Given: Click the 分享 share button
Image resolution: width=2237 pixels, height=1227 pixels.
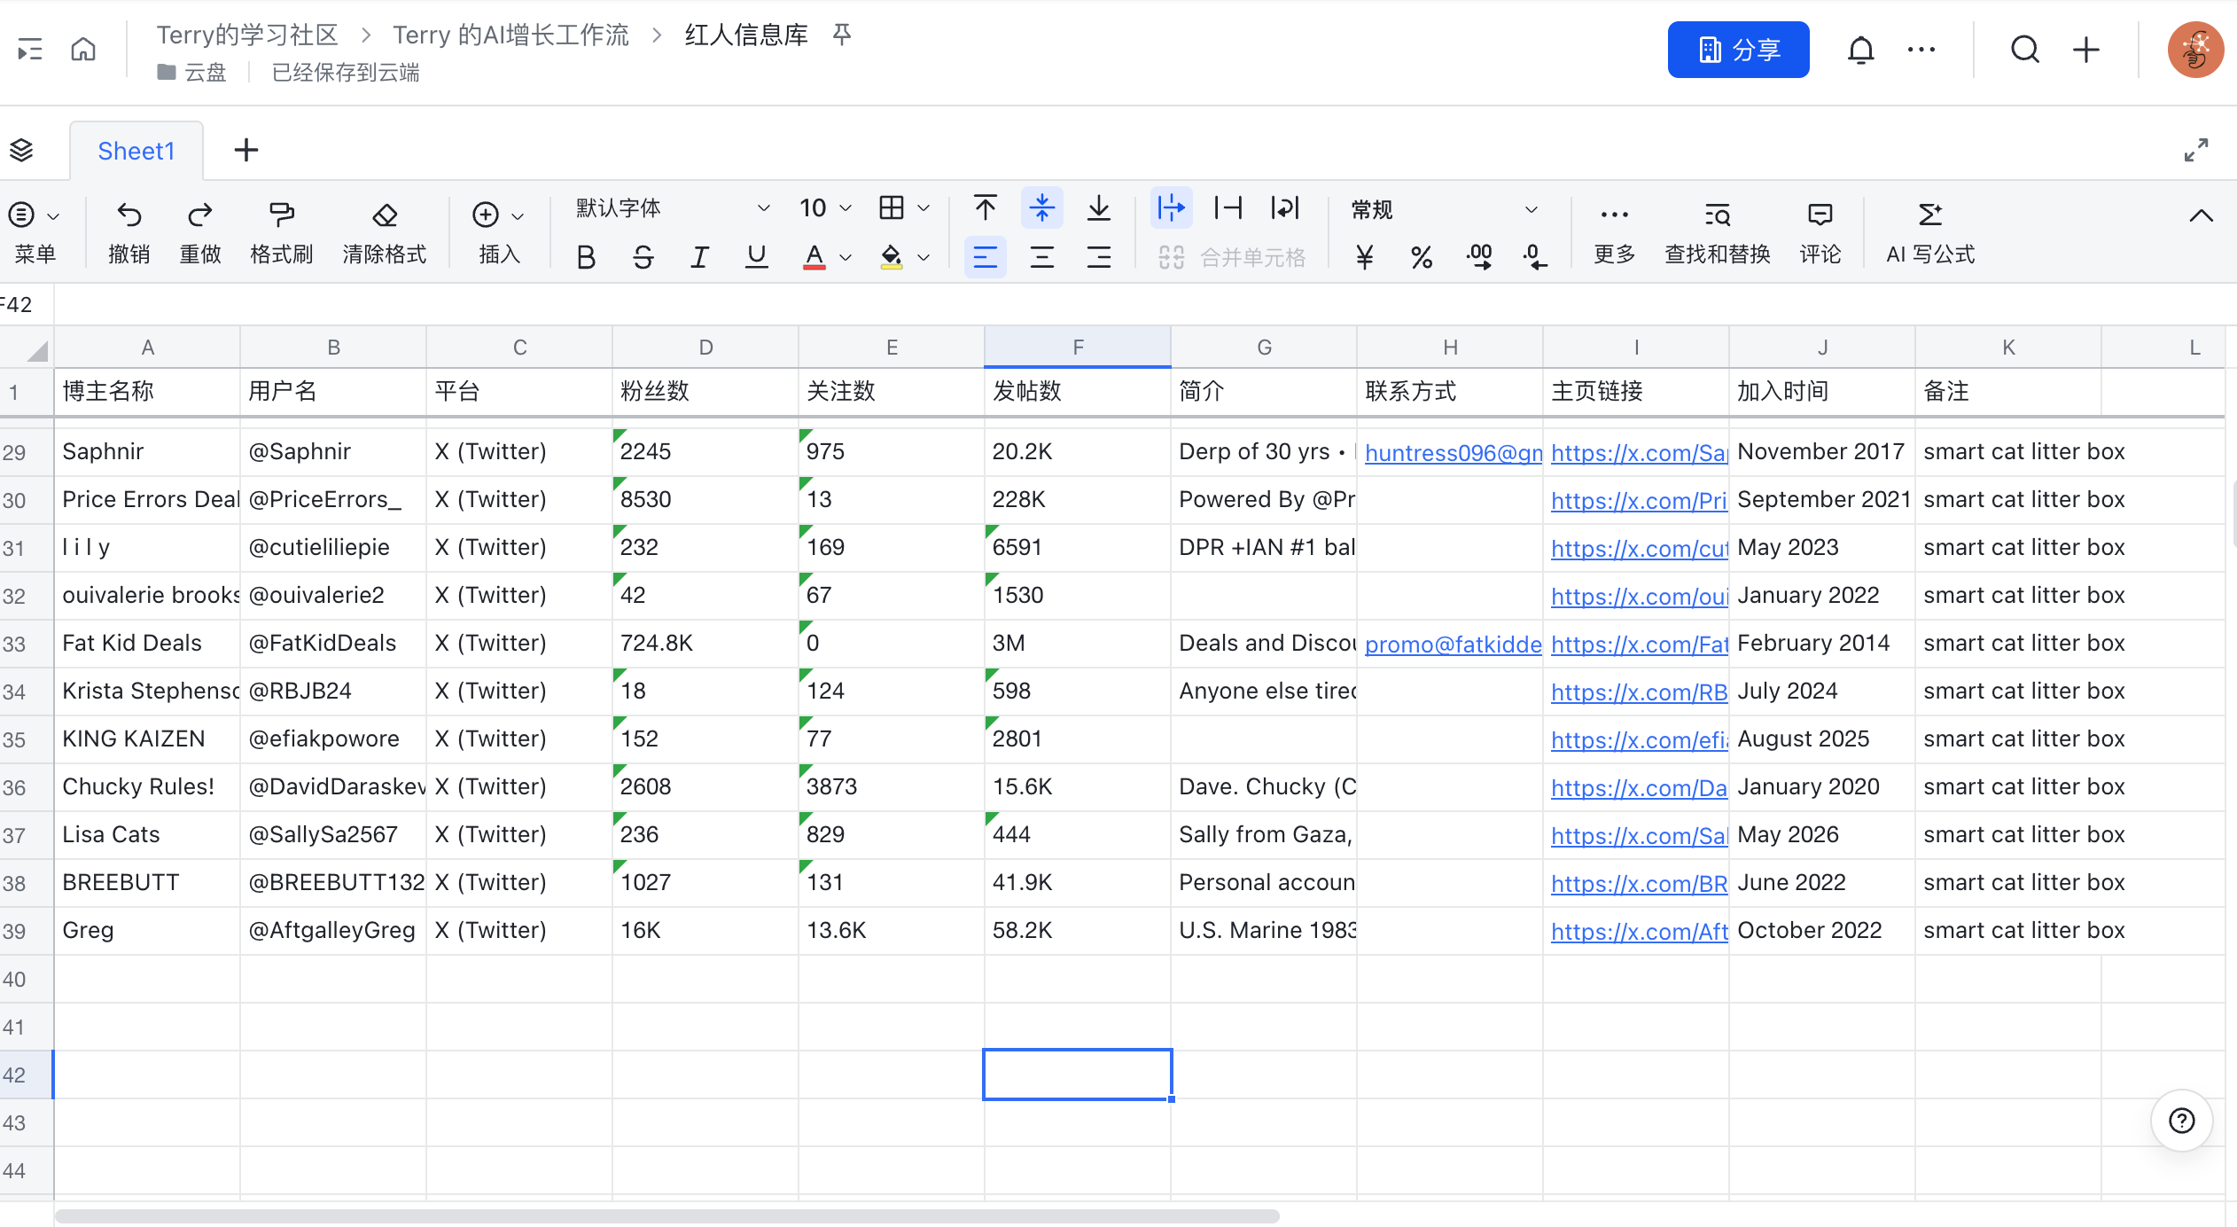Looking at the screenshot, I should pos(1739,50).
